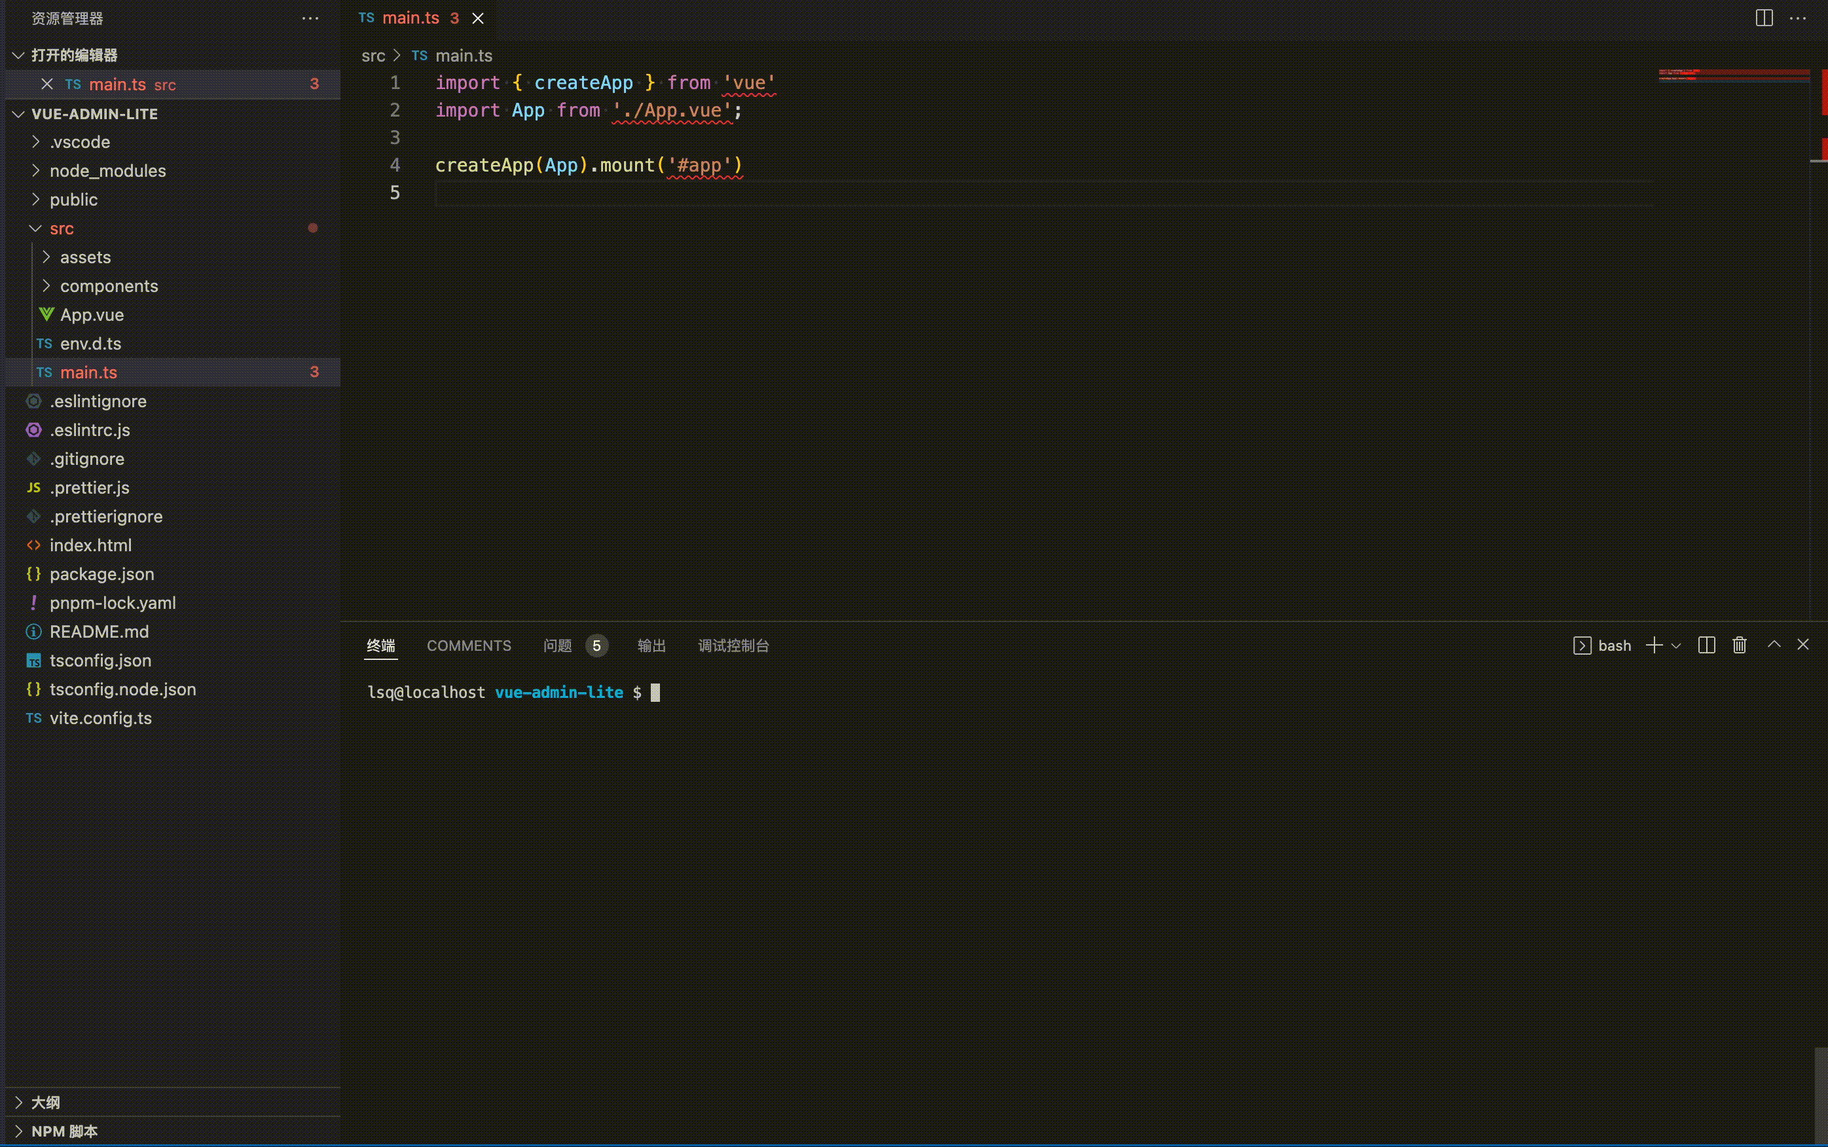Click the src breadcrumb segment
The image size is (1828, 1147).
pos(373,56)
